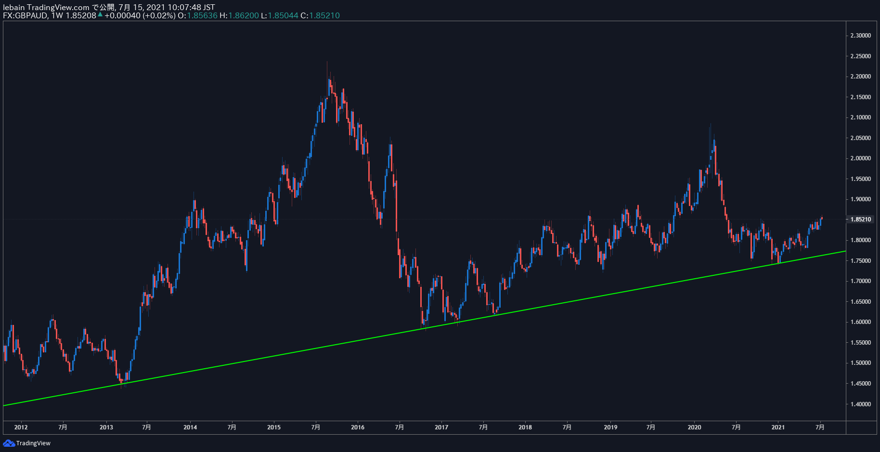Click the 2014 time axis label

(x=190, y=427)
